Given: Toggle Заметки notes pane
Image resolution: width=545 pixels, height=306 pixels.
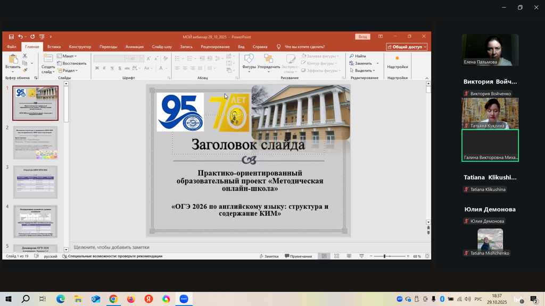Looking at the screenshot, I should (269, 256).
